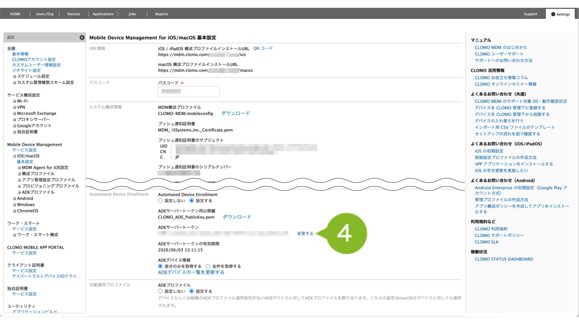Select 設定しない for ADEプロファイル
The image size is (579, 325).
(x=161, y=291)
